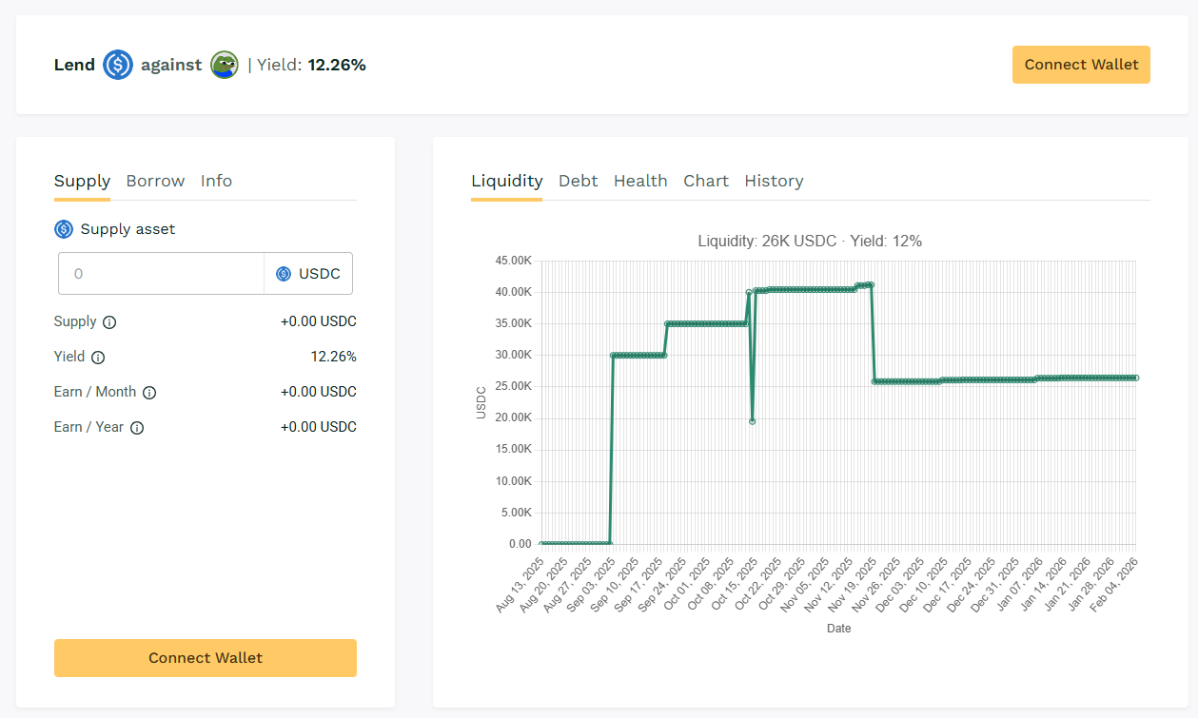Click Connect Wallet button in top header
The image size is (1198, 718).
tap(1081, 65)
